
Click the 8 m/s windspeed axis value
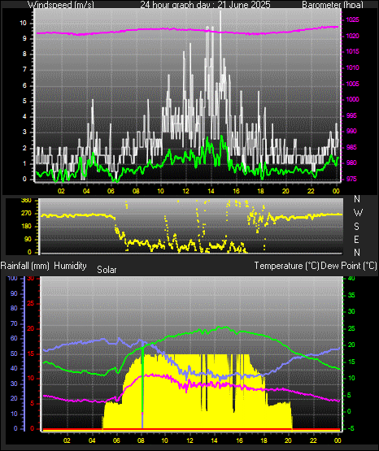click(24, 54)
